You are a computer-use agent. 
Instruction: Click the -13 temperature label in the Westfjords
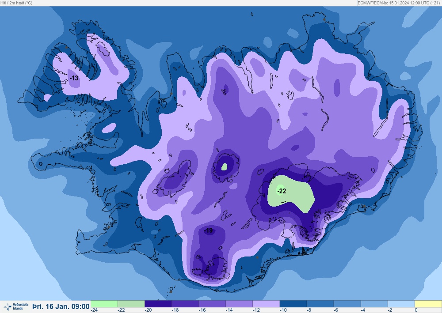click(74, 78)
